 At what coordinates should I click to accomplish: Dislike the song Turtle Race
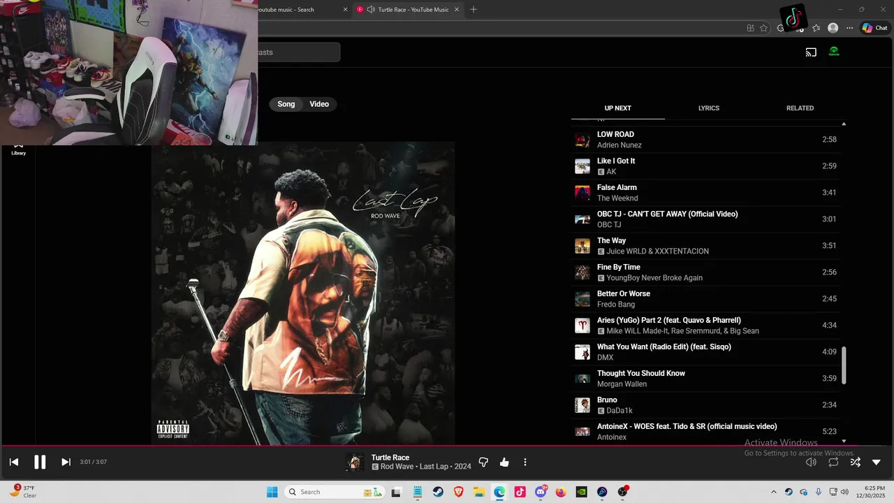coord(483,462)
